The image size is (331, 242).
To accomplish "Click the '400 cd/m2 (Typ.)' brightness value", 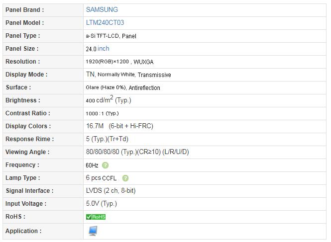I will point(109,99).
